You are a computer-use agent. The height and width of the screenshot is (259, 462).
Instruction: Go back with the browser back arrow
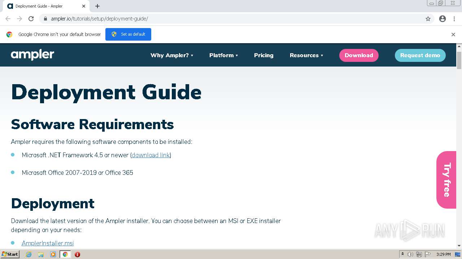[x=8, y=19]
